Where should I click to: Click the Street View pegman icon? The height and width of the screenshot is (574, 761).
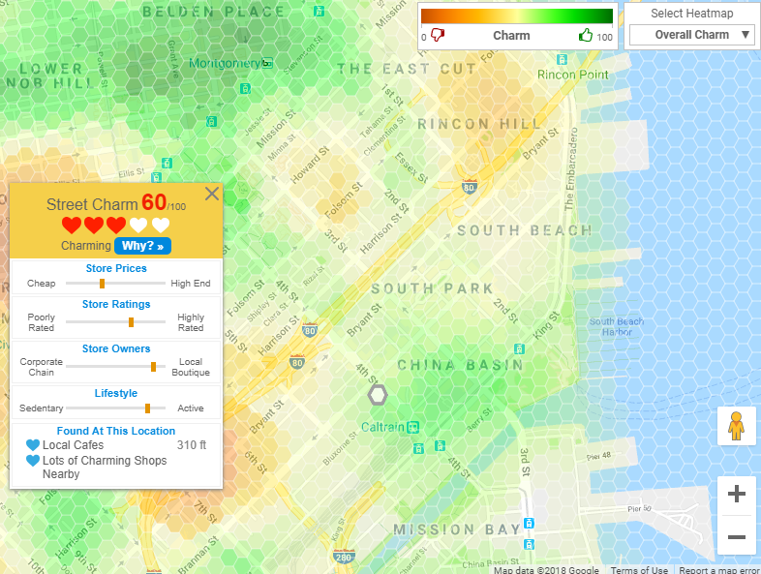tap(736, 426)
